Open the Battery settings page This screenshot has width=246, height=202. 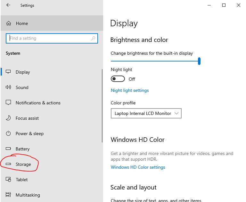coord(52,149)
